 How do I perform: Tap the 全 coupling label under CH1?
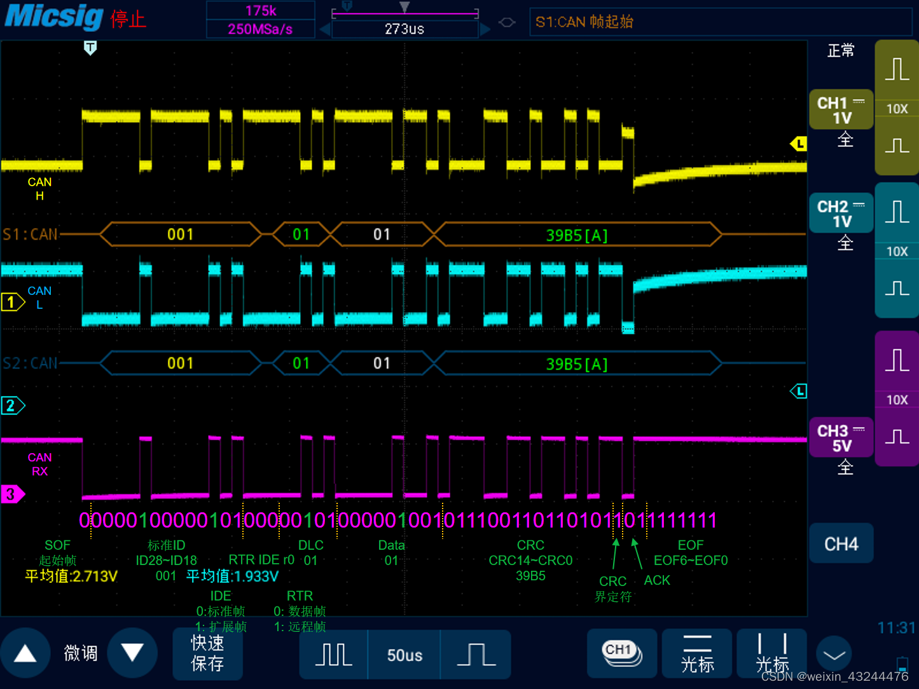[x=845, y=139]
